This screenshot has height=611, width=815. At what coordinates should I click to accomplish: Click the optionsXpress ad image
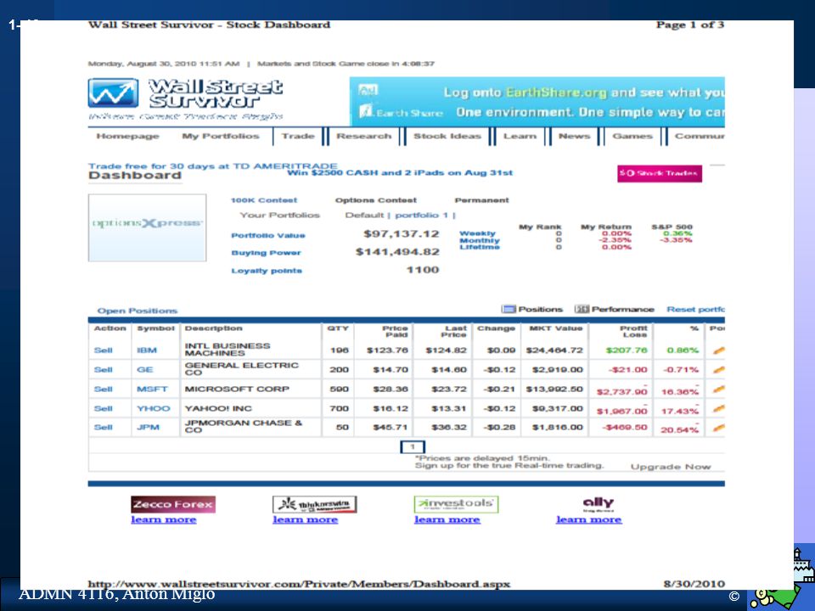(x=147, y=227)
